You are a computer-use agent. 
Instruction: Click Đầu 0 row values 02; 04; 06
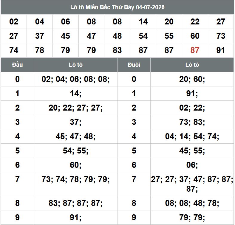pyautogui.click(x=75, y=79)
